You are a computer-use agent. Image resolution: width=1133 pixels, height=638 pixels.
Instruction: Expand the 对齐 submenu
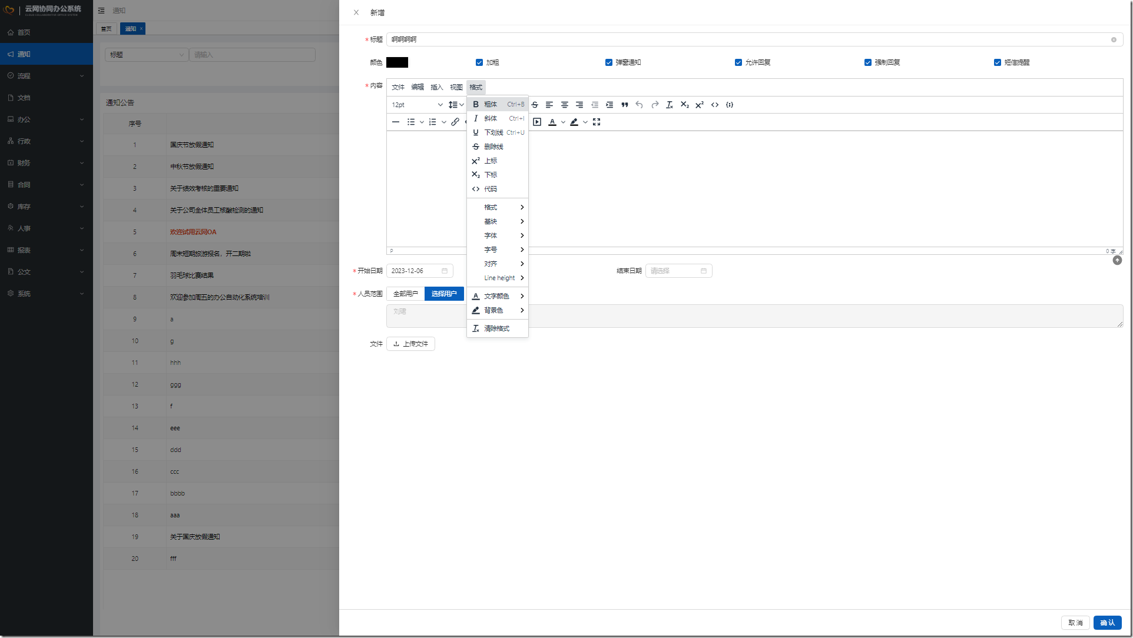pyautogui.click(x=498, y=264)
